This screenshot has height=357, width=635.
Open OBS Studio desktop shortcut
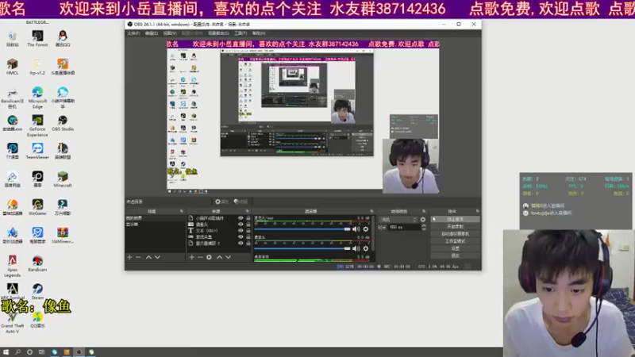[63, 123]
